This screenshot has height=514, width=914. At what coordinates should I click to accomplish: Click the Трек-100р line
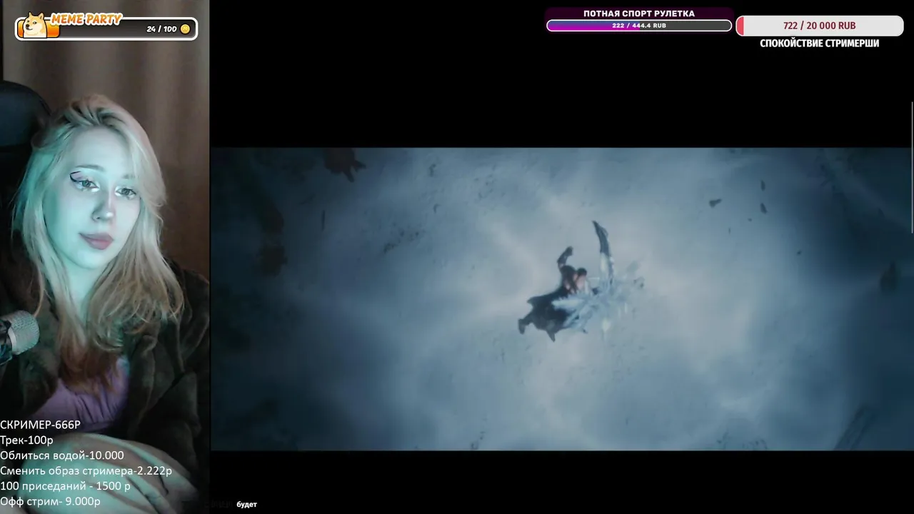26,440
